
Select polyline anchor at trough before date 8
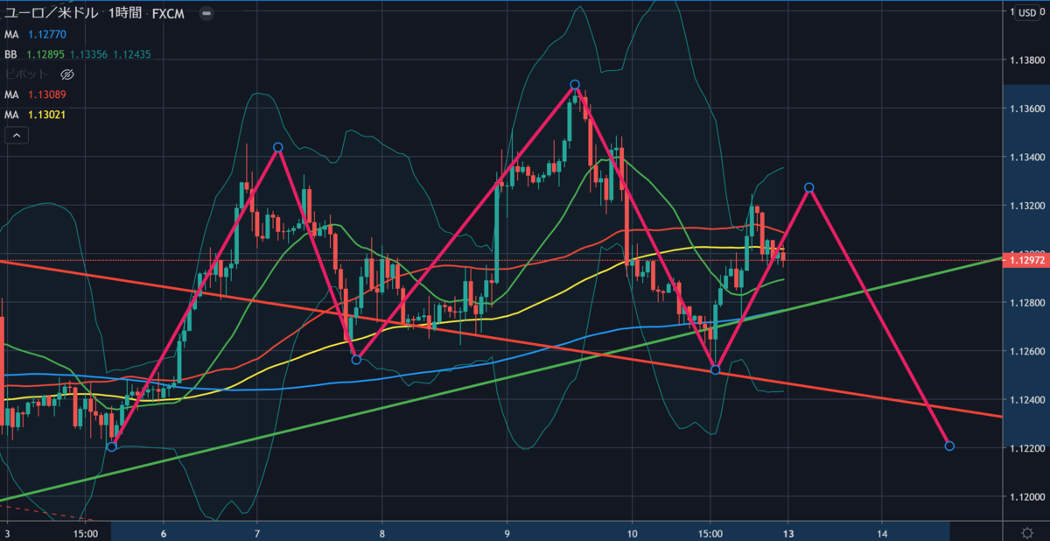click(x=355, y=360)
